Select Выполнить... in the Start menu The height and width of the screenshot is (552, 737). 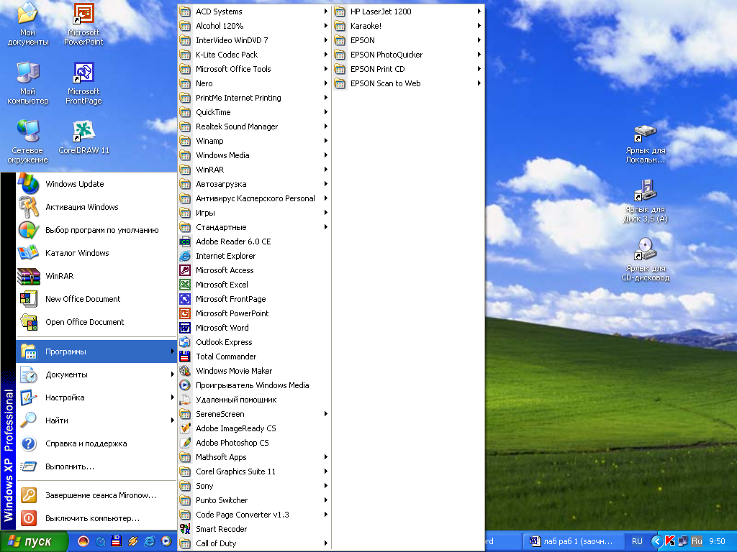(x=96, y=466)
